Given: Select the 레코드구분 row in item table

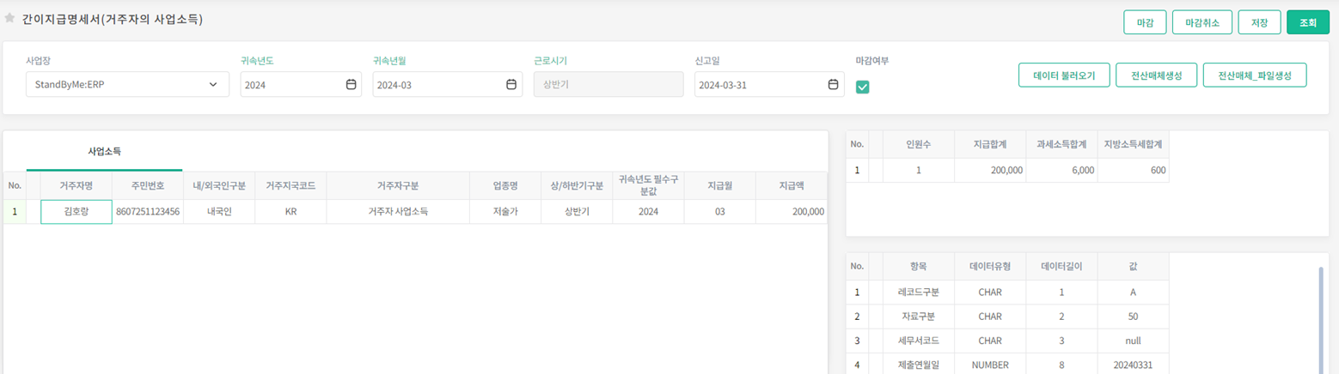Looking at the screenshot, I should point(918,293).
